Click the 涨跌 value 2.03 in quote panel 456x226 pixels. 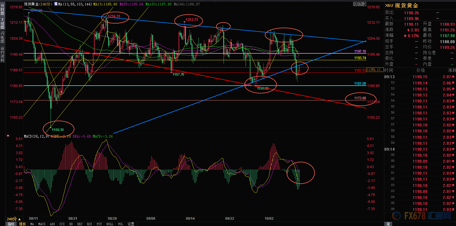click(x=413, y=30)
